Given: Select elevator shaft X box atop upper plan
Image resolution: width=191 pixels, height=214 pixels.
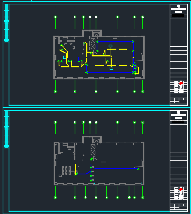Looking at the screenshot, I should point(96,35).
